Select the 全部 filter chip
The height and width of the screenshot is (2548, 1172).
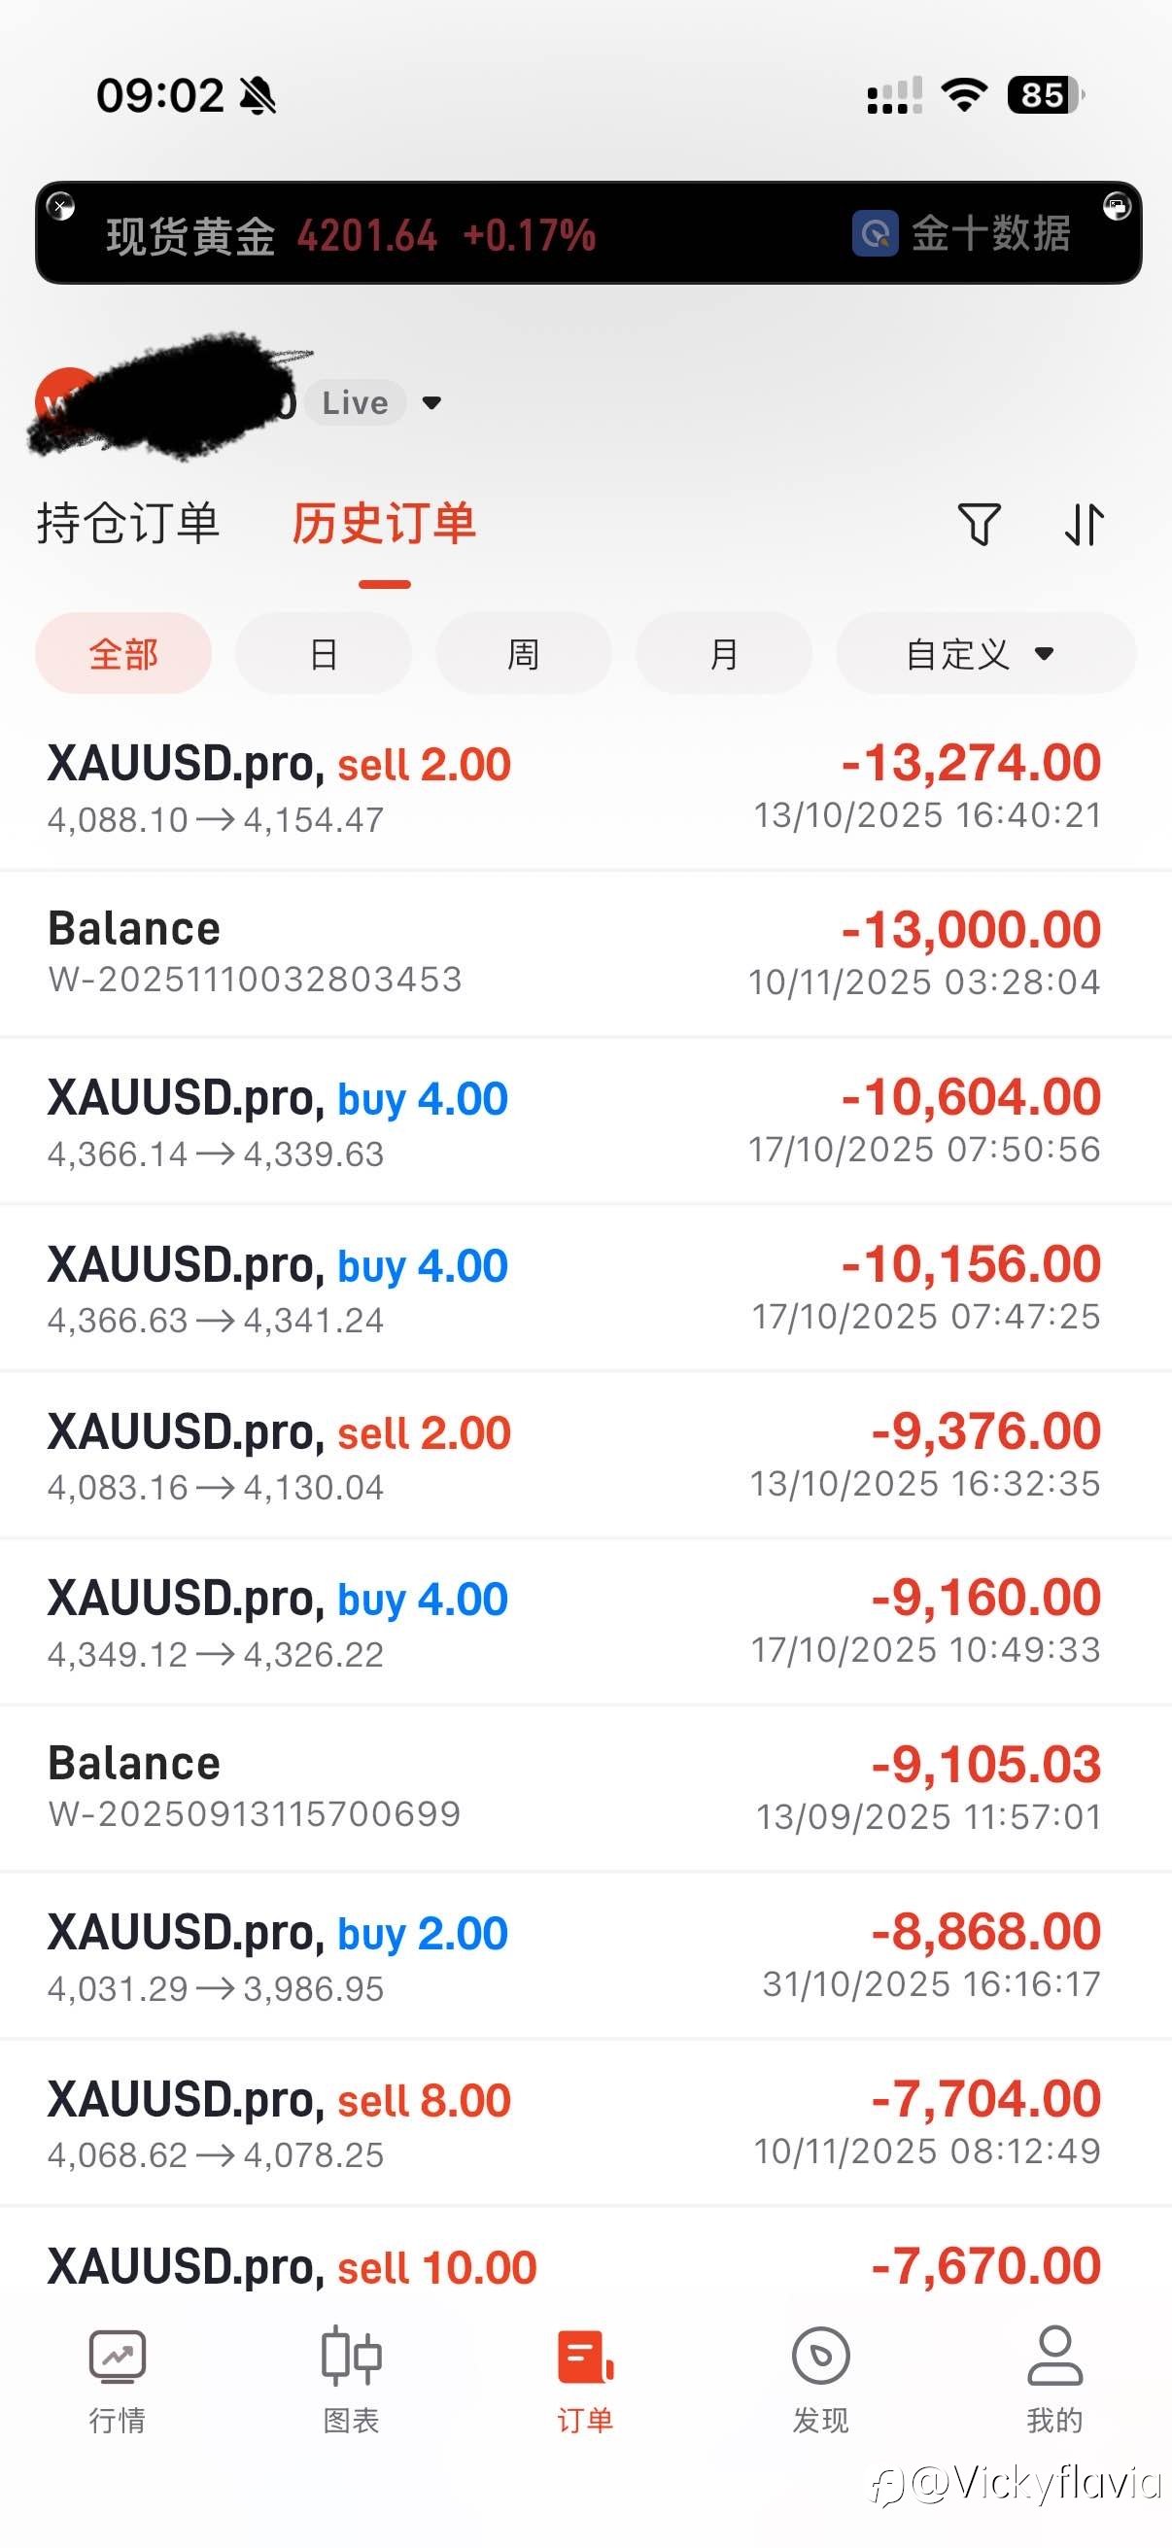pyautogui.click(x=123, y=654)
